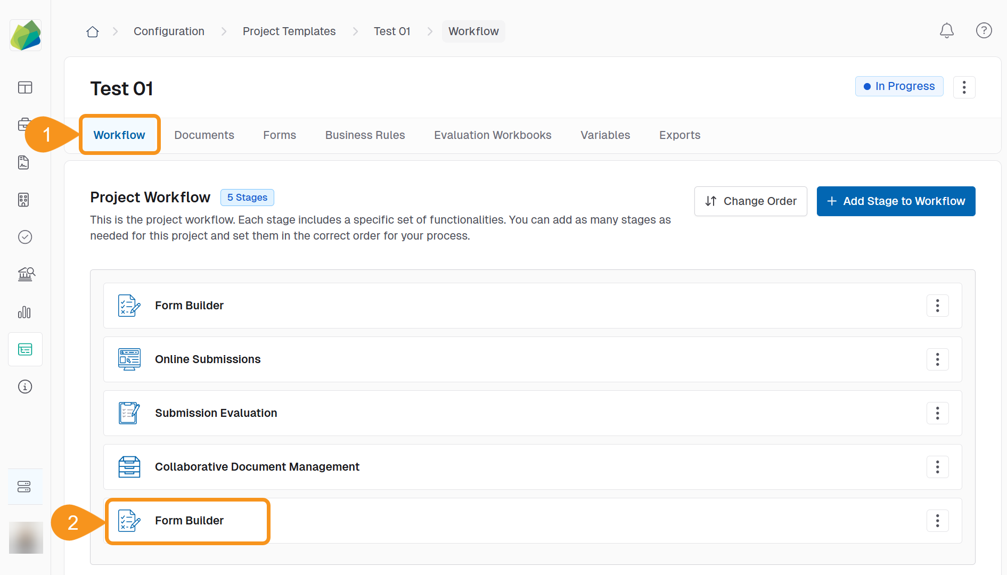Open the dashboard layout icon in sidebar
1007x575 pixels.
pos(25,87)
